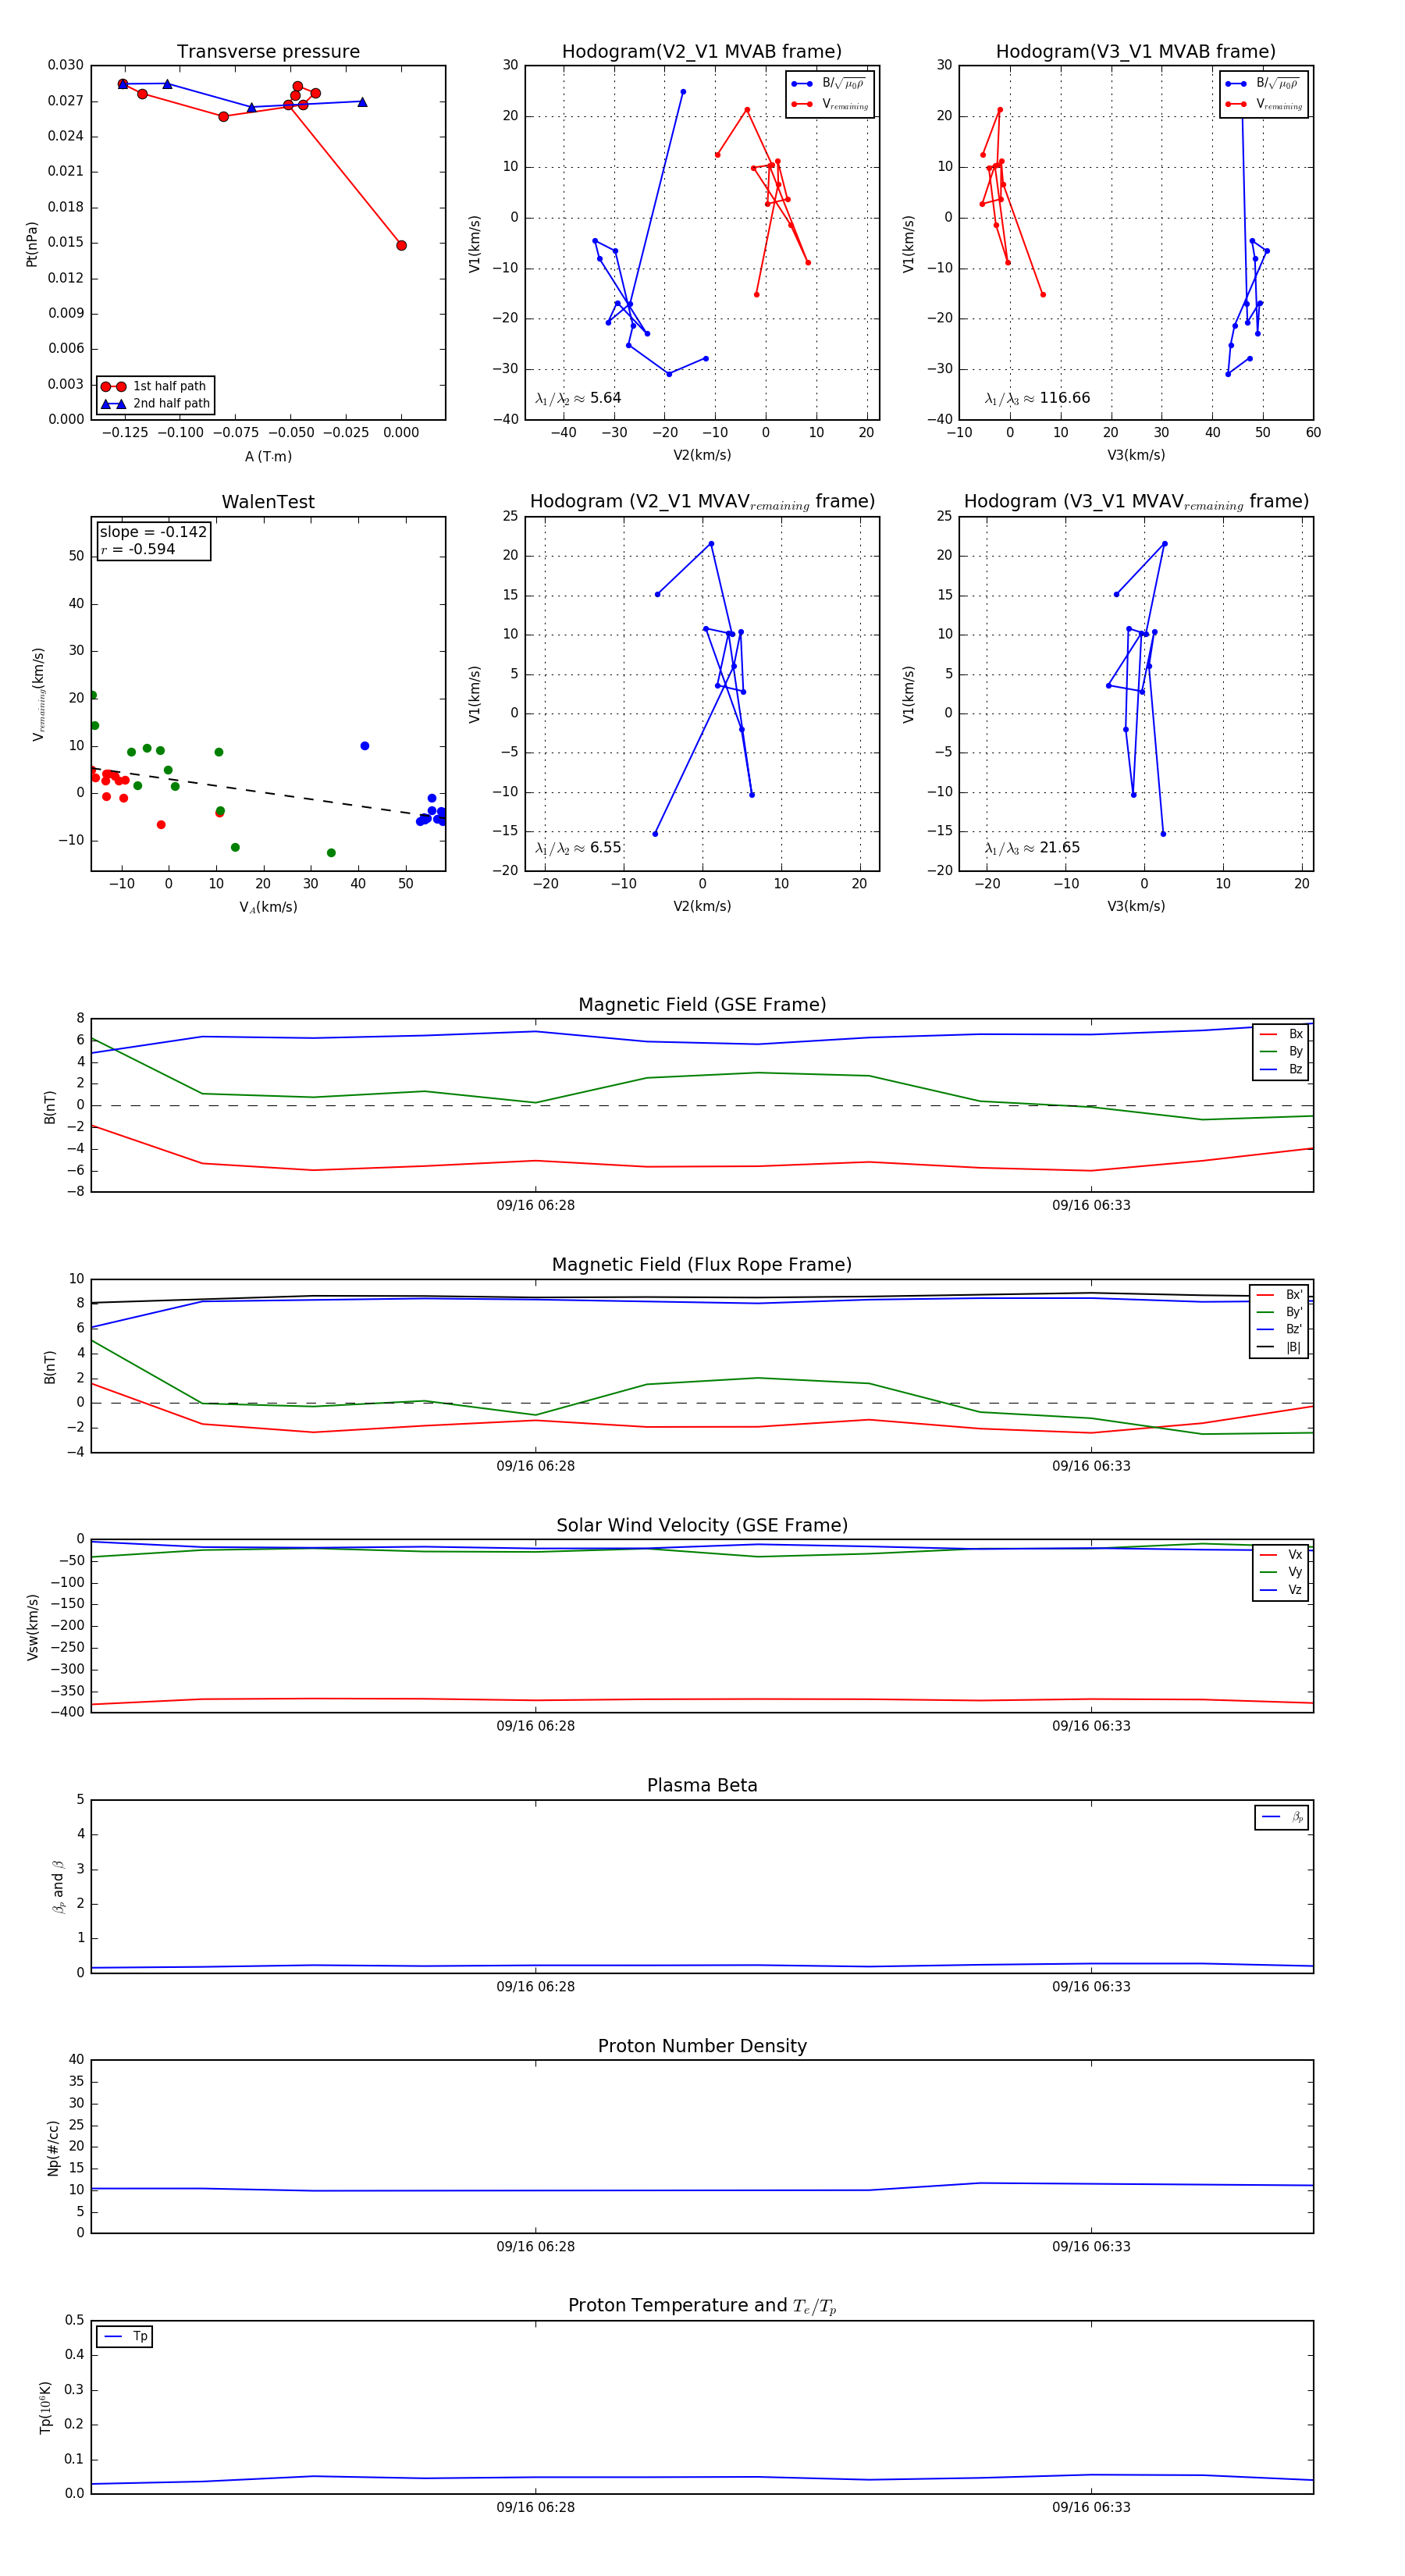Click the 'Bx' legend entry in GSE magnetic plot
The image size is (1405, 2576).
(x=1282, y=1034)
